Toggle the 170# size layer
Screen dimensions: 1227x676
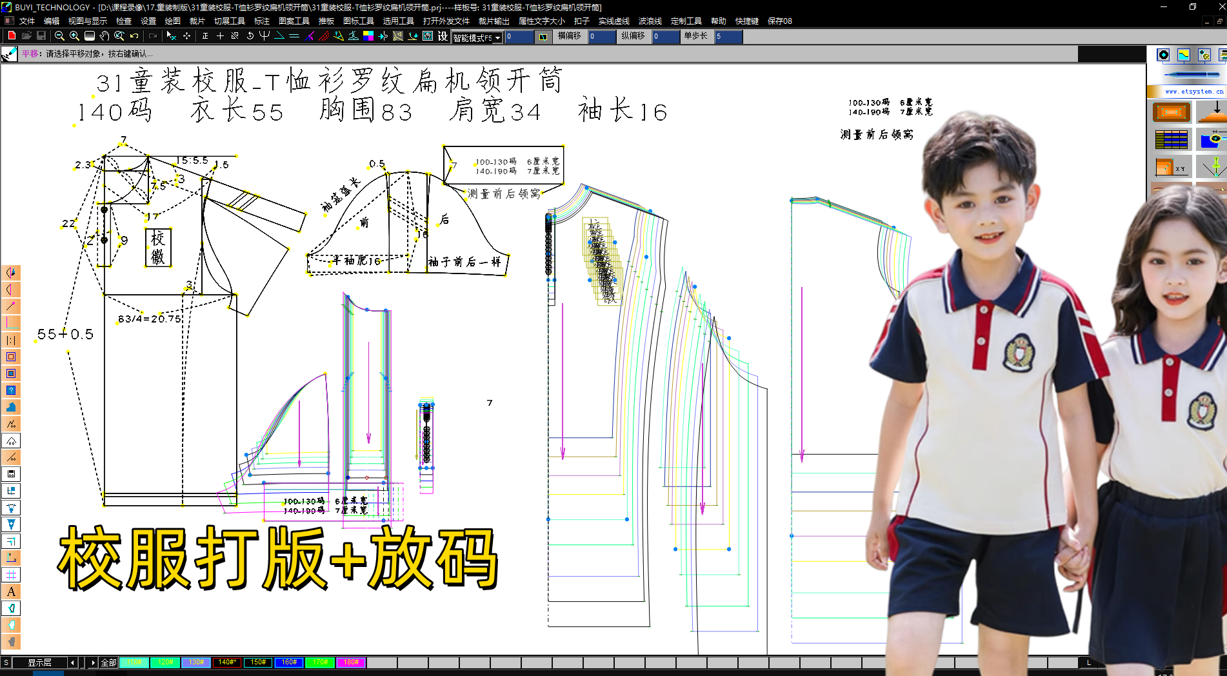point(320,662)
